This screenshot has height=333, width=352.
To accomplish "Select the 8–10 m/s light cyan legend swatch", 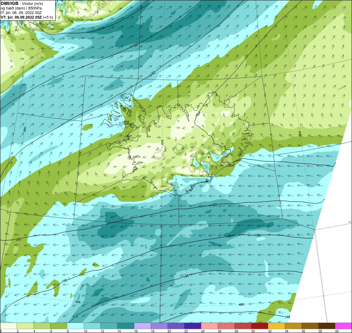I will tap(75, 326).
